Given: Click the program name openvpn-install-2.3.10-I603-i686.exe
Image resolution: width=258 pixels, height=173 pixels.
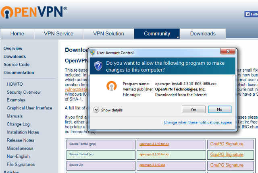Looking at the screenshot, I should tap(186, 84).
